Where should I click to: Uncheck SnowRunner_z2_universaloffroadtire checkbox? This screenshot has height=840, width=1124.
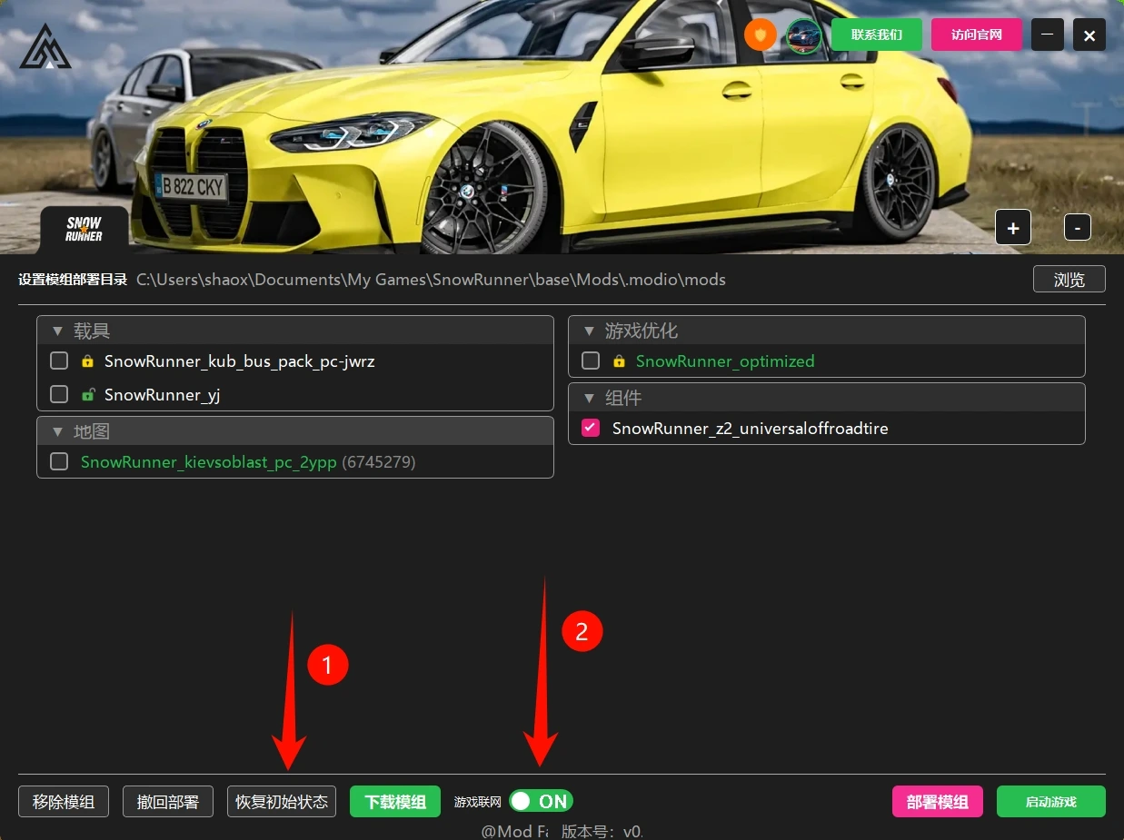(x=591, y=429)
